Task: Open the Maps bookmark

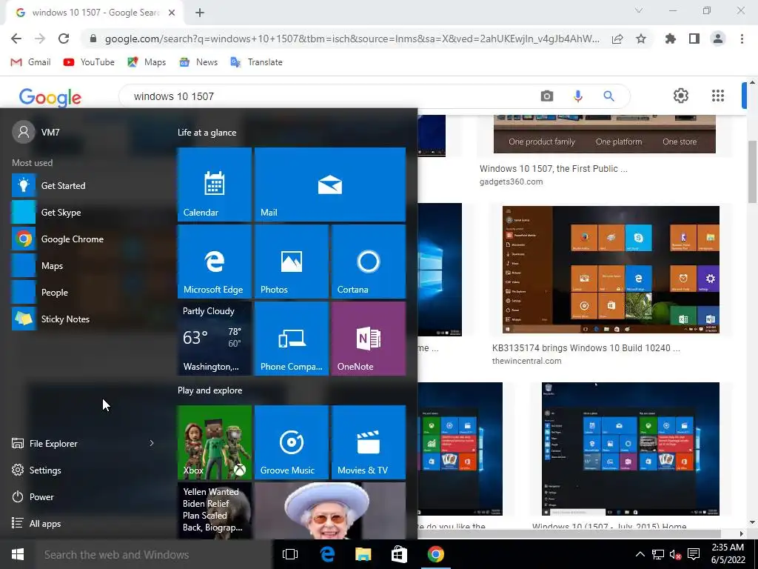Action: [147, 62]
